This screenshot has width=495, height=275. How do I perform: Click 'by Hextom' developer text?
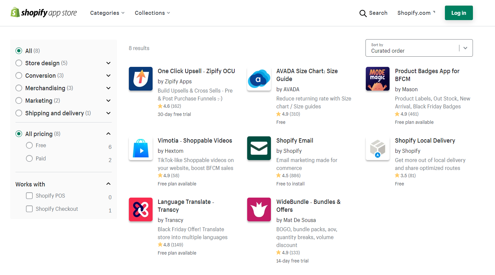click(x=170, y=151)
